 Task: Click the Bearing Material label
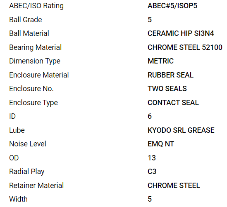coord(35,47)
